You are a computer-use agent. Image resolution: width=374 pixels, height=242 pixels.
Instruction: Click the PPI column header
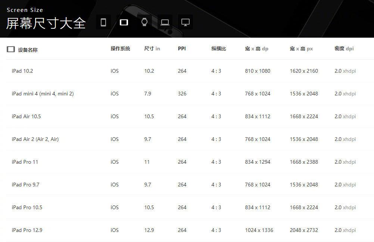pos(182,48)
